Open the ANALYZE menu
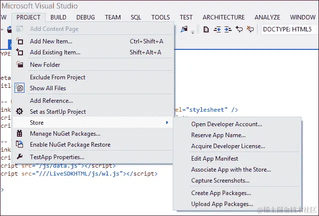 pos(267,17)
